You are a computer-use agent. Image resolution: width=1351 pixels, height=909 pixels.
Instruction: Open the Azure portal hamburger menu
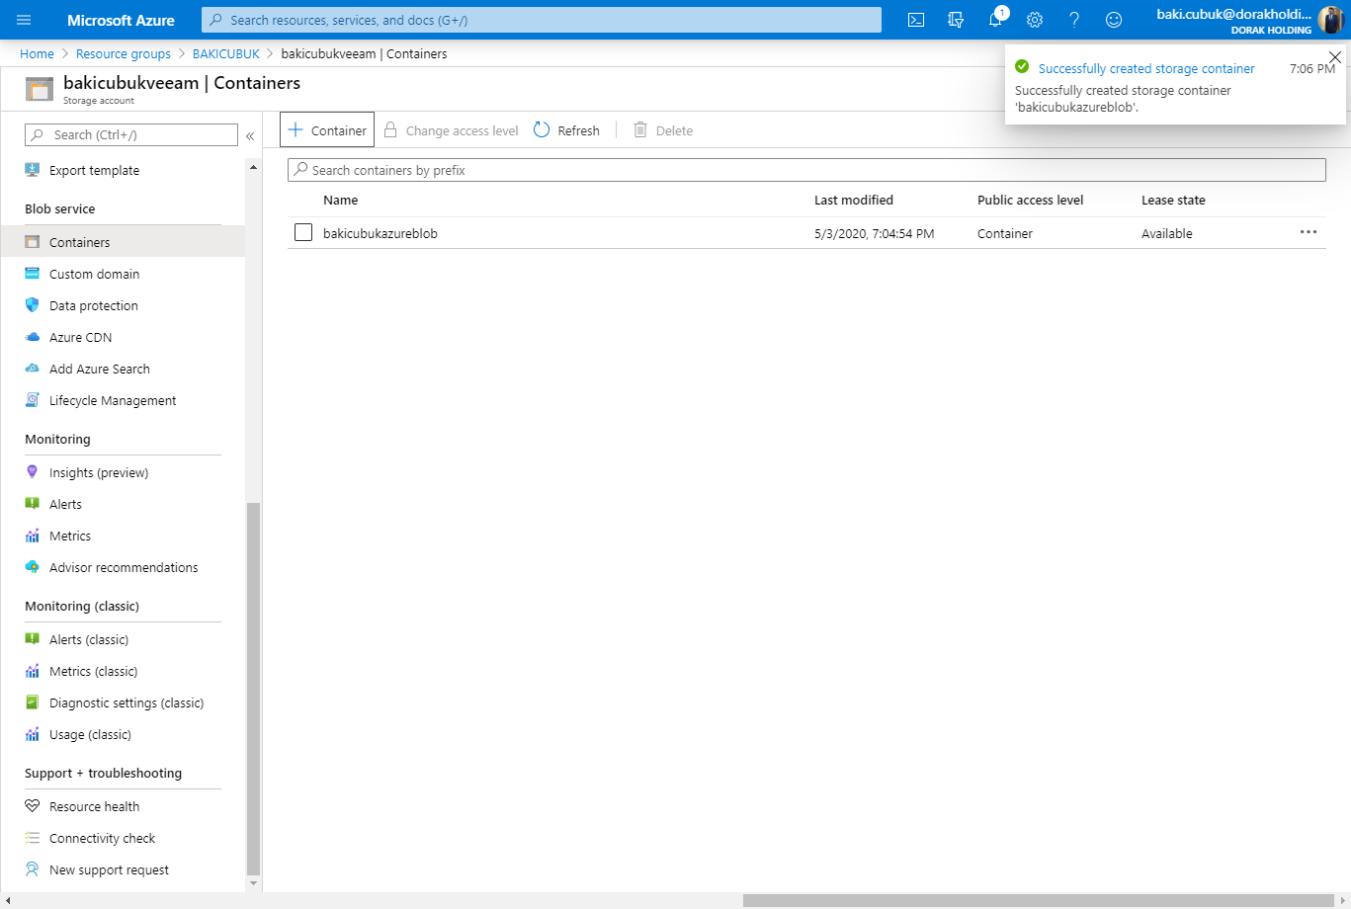(x=24, y=20)
